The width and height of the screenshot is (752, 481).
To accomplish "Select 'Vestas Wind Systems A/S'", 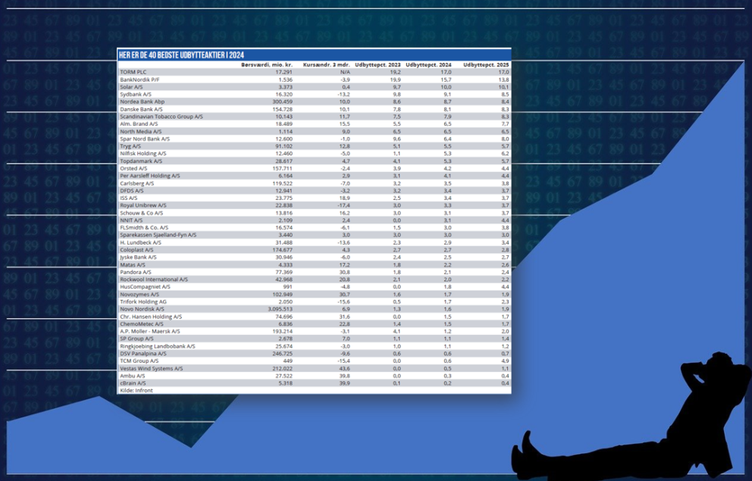I will [x=152, y=368].
